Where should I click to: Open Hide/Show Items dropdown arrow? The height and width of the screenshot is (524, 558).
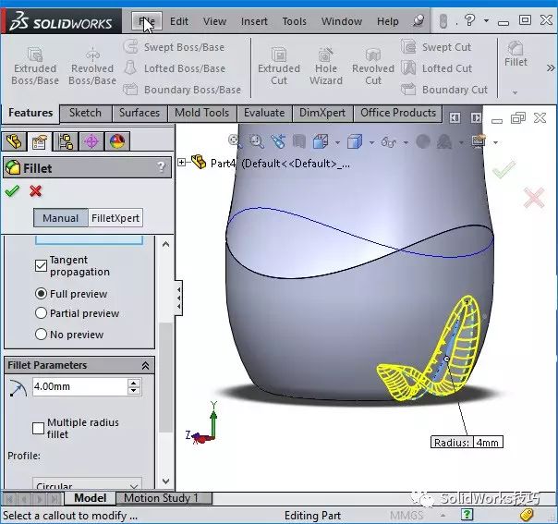click(x=406, y=142)
